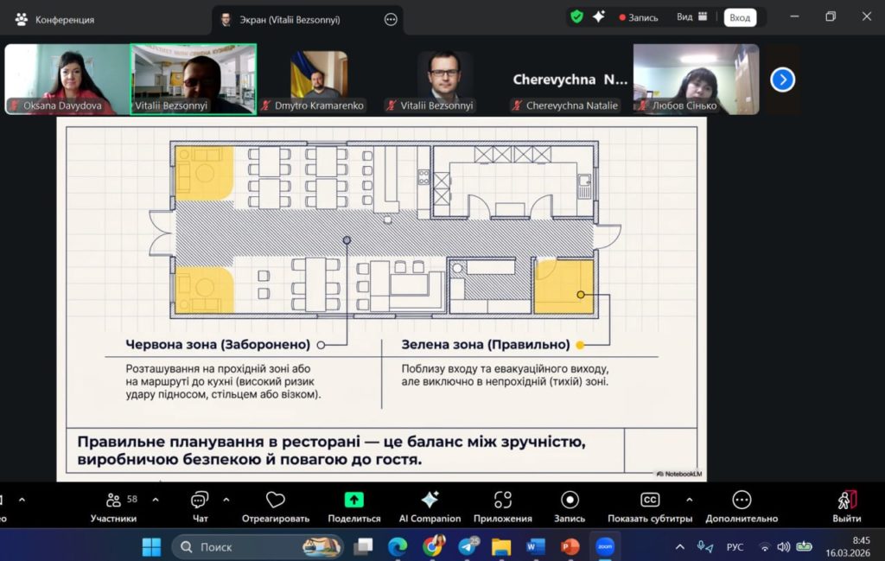885x561 pixels.
Task: Open the Приложения apps panel
Action: [x=502, y=500]
